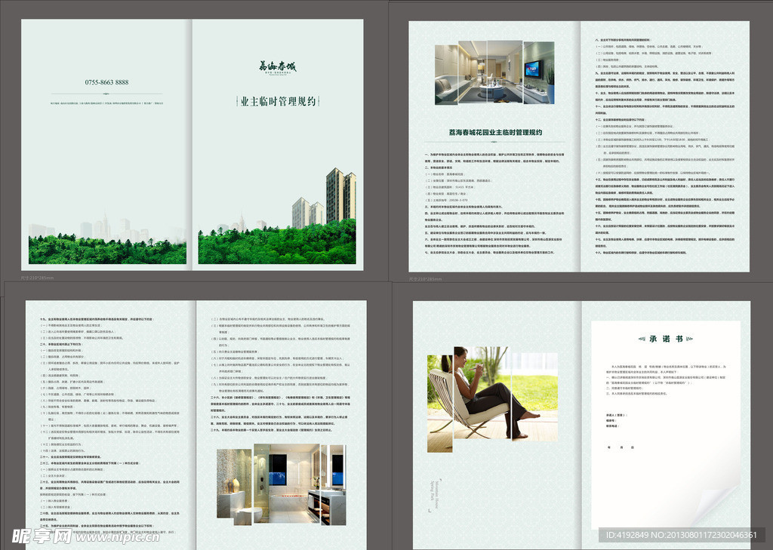This screenshot has height=550, width=773.
Task: Click the cover title 业主临时管理规约
Action: point(278,102)
